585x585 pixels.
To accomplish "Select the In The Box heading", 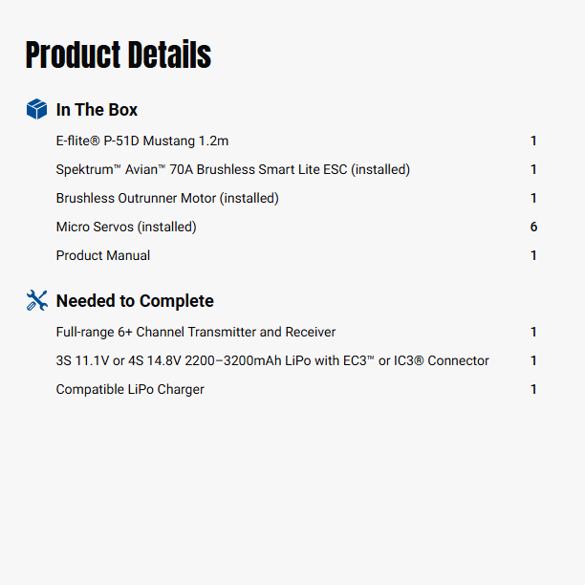I will coord(97,110).
